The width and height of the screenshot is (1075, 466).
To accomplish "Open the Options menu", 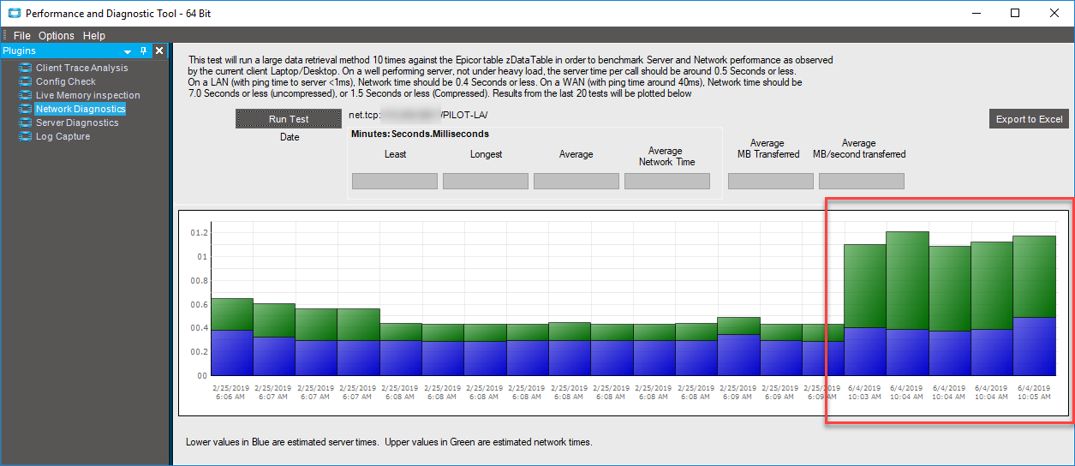I will pyautogui.click(x=57, y=36).
